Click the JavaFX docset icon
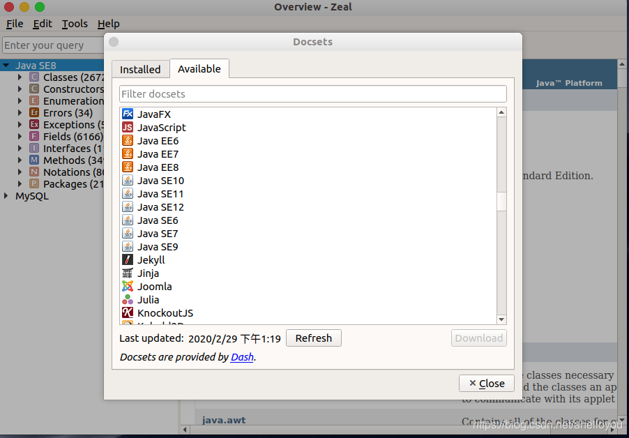Image resolution: width=629 pixels, height=438 pixels. click(x=128, y=114)
